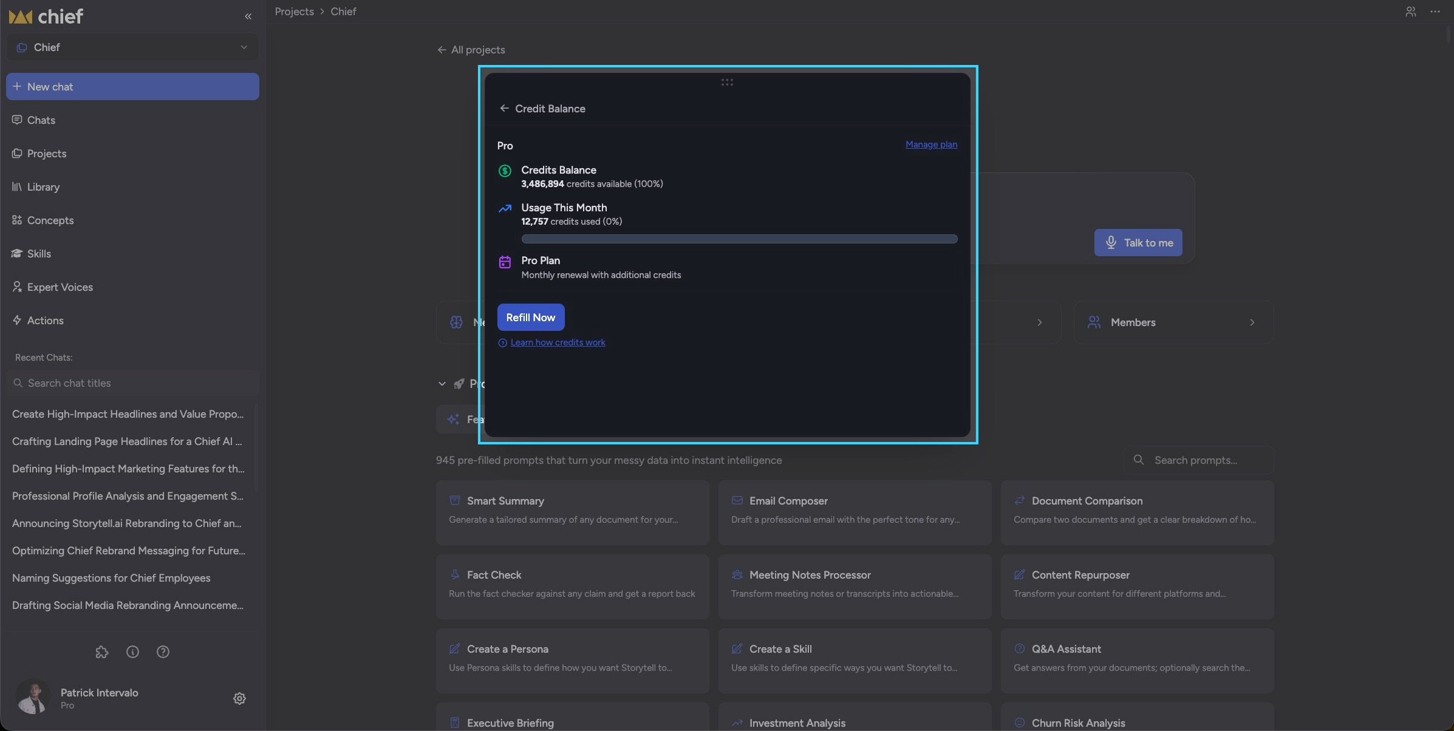Click the chevron on the card left of Members
This screenshot has width=1454, height=731.
1039,322
